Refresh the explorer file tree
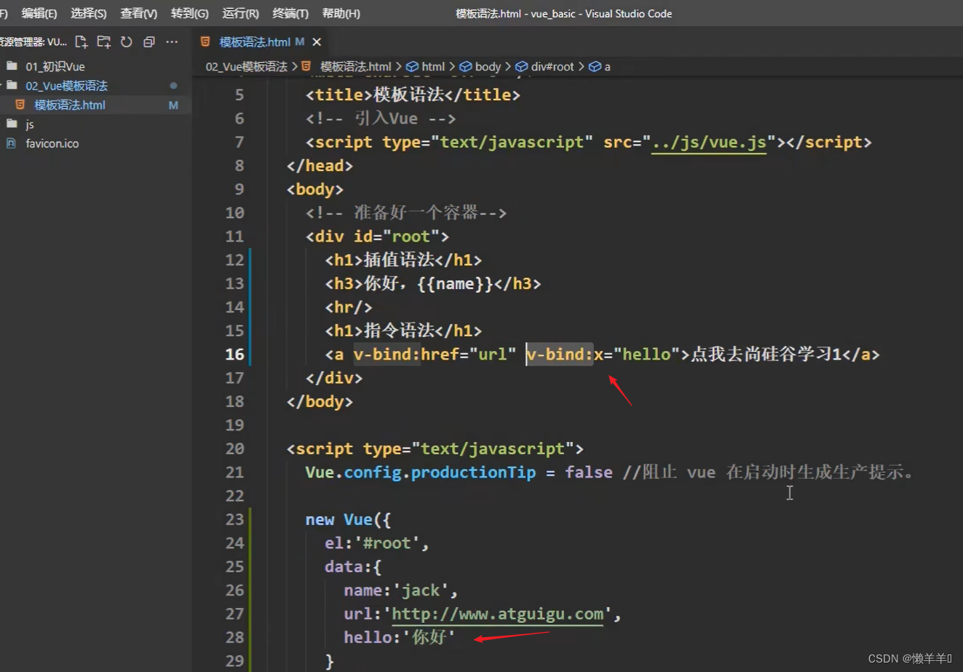963x672 pixels. pyautogui.click(x=127, y=42)
